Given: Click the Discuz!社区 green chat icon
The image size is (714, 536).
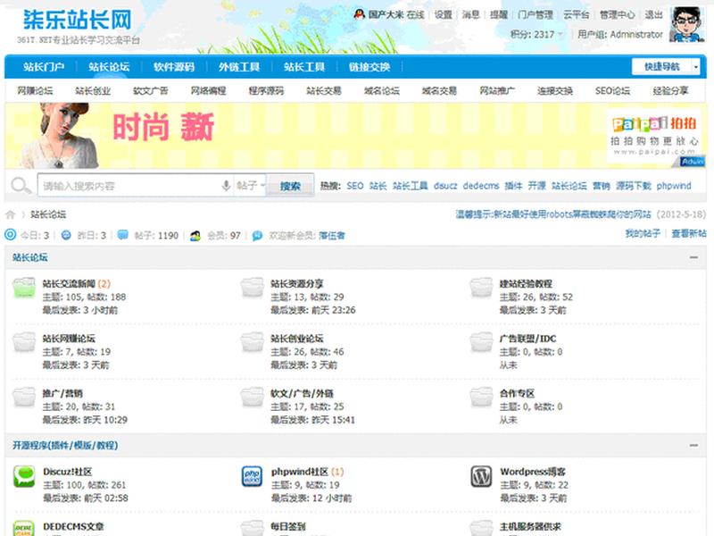Looking at the screenshot, I should click(24, 476).
